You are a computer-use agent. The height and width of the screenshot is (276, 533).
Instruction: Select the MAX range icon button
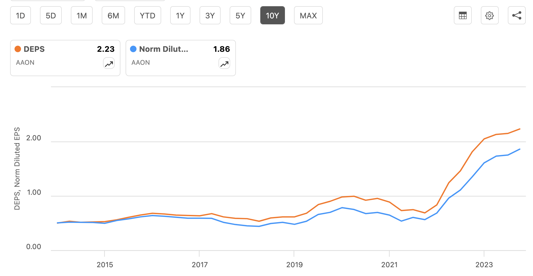(x=308, y=16)
